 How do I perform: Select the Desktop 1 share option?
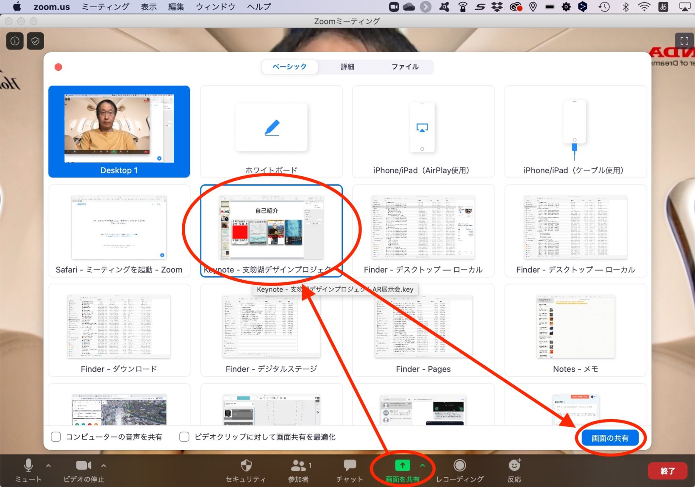119,131
